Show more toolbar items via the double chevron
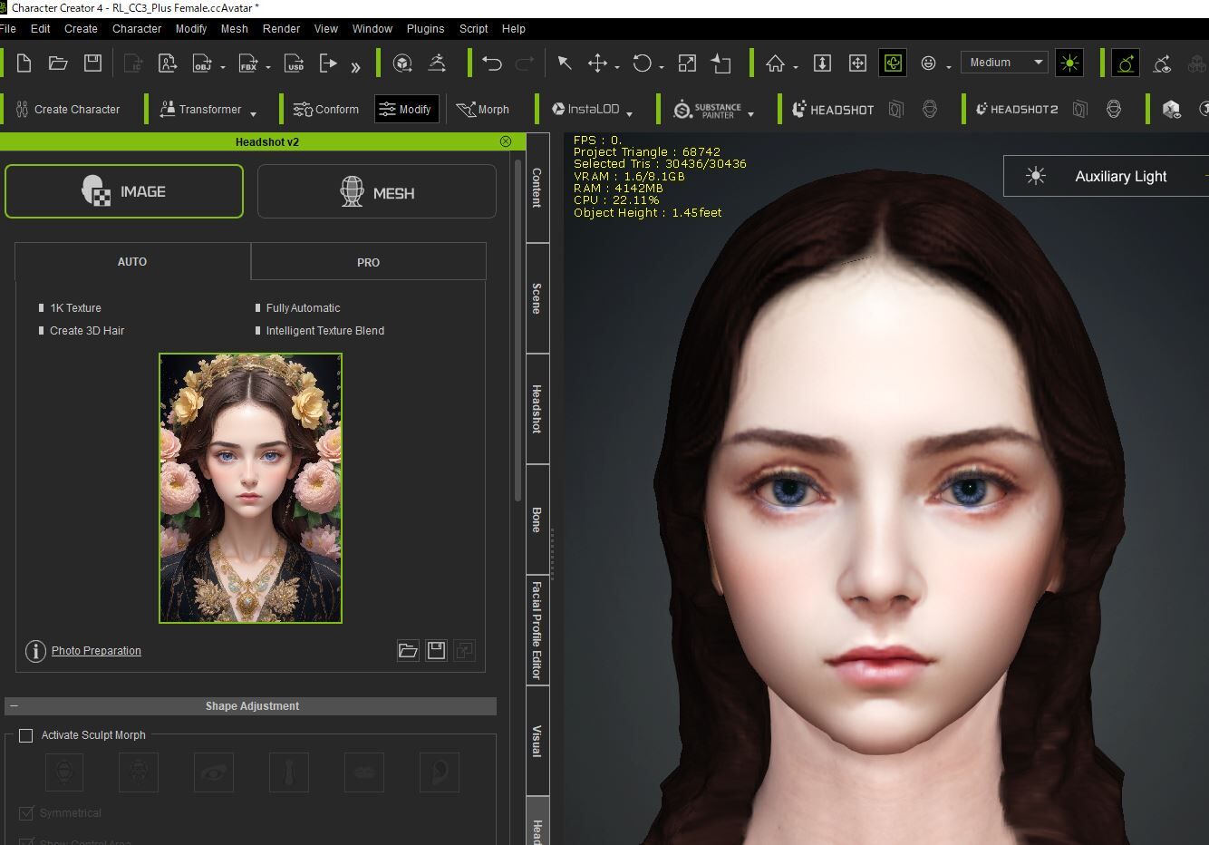The image size is (1209, 845). coord(355,66)
